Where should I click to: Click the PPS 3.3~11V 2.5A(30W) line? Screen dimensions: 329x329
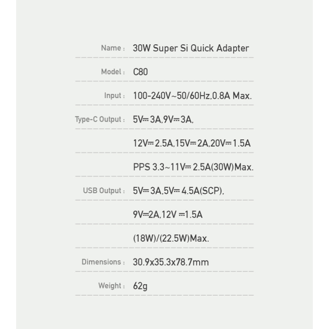point(193,167)
